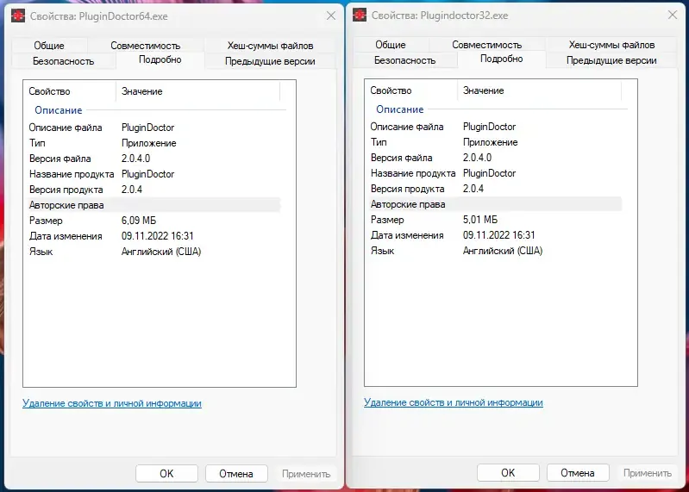The image size is (689, 492).
Task: Click the Plugindoctor32.exe title bar app icon
Action: (x=360, y=16)
